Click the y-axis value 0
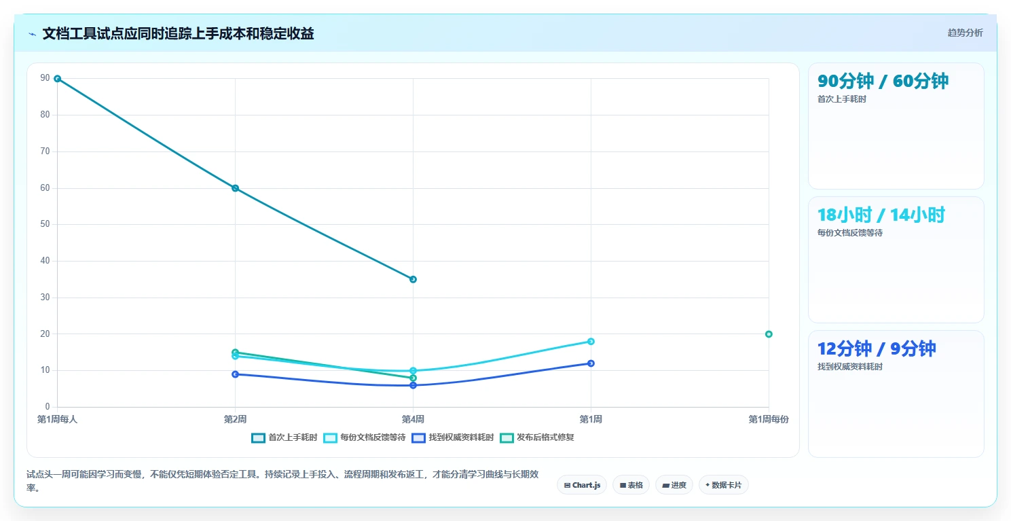Image resolution: width=1011 pixels, height=521 pixels. [x=48, y=407]
